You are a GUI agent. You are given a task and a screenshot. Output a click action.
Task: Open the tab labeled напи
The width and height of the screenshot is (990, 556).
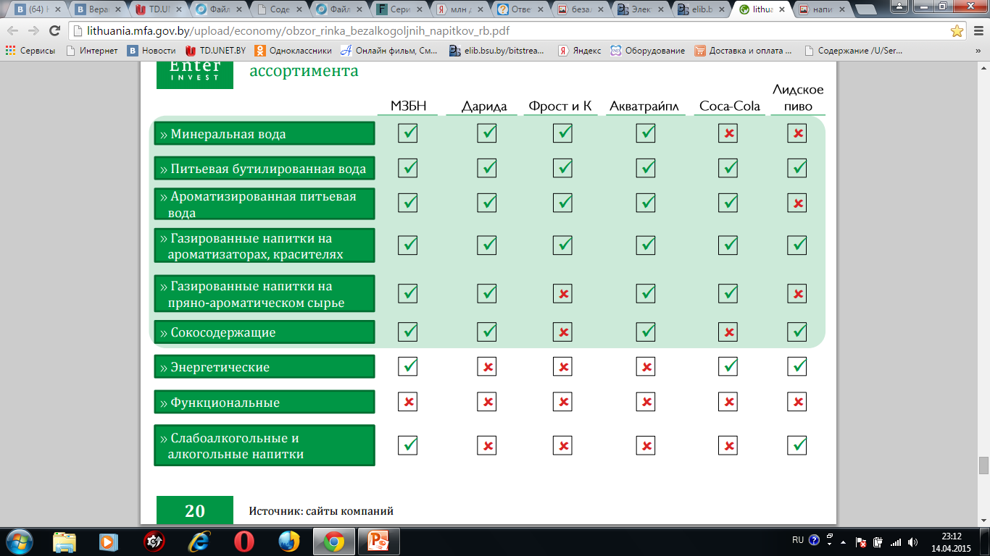[x=821, y=9]
